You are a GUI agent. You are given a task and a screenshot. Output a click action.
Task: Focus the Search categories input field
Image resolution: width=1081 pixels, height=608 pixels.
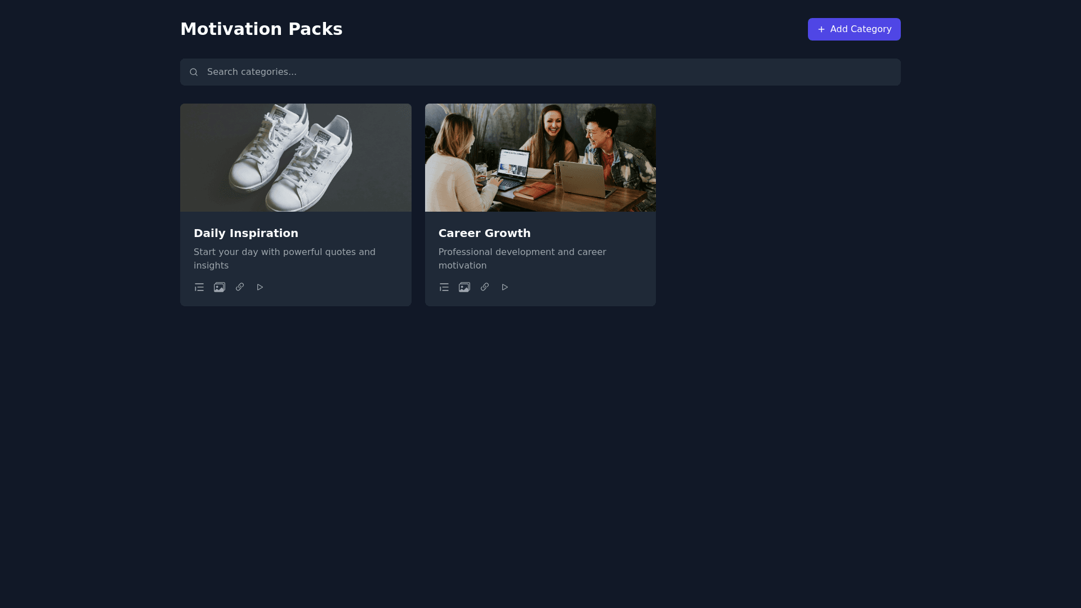pyautogui.click(x=540, y=72)
